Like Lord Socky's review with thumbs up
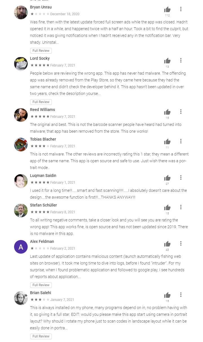The width and height of the screenshot is (203, 342). [167, 61]
